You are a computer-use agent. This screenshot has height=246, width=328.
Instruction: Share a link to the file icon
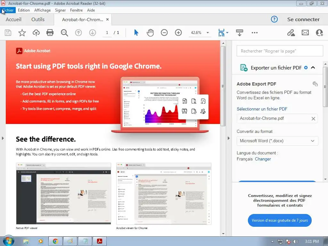(291, 33)
